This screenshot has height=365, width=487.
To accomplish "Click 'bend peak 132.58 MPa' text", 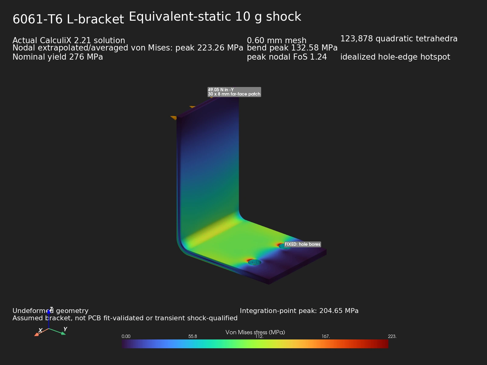I will [292, 48].
